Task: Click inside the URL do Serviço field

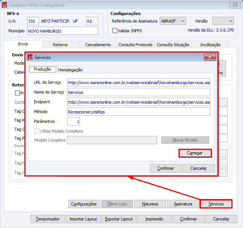Action: point(138,82)
